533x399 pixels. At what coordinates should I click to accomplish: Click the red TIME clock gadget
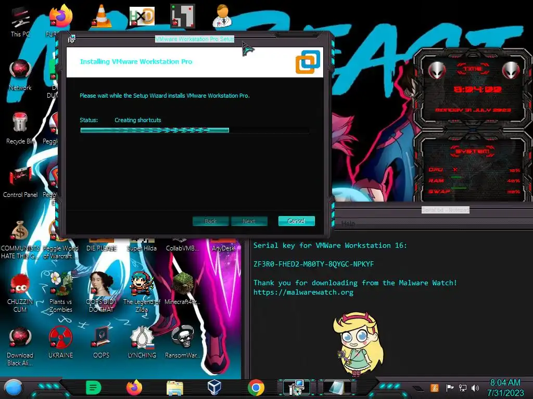coord(473,89)
